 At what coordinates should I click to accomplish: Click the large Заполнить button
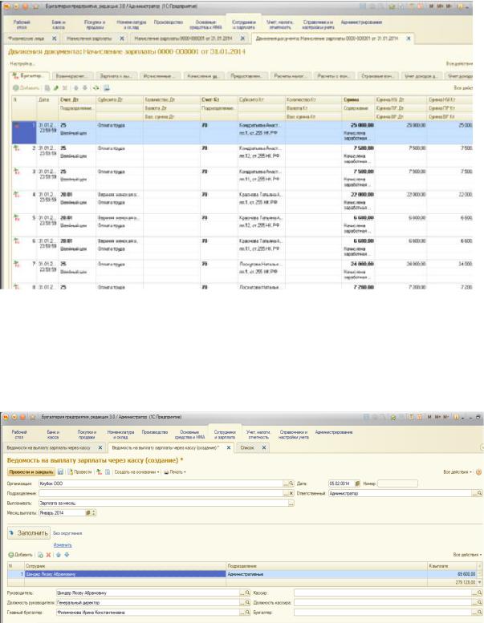[x=29, y=533]
